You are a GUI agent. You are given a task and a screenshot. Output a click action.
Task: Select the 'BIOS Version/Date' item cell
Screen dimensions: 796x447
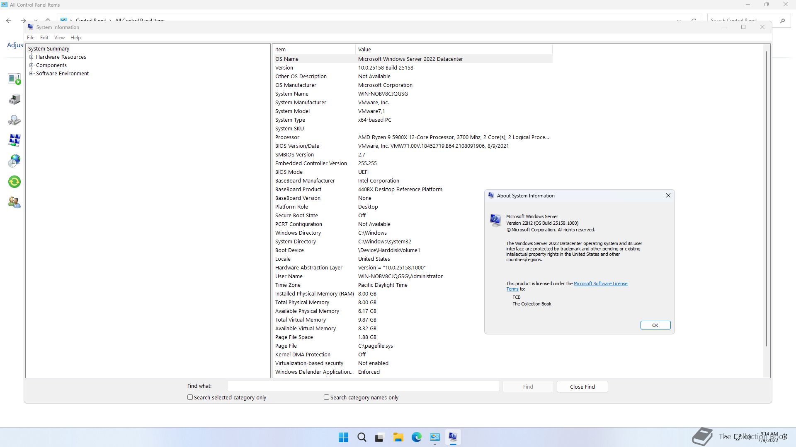pos(297,146)
